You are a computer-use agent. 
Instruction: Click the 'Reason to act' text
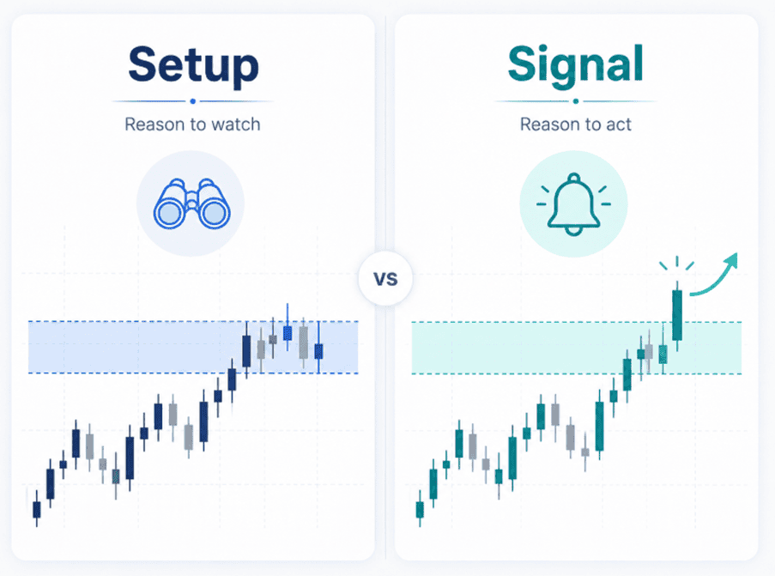click(x=576, y=124)
